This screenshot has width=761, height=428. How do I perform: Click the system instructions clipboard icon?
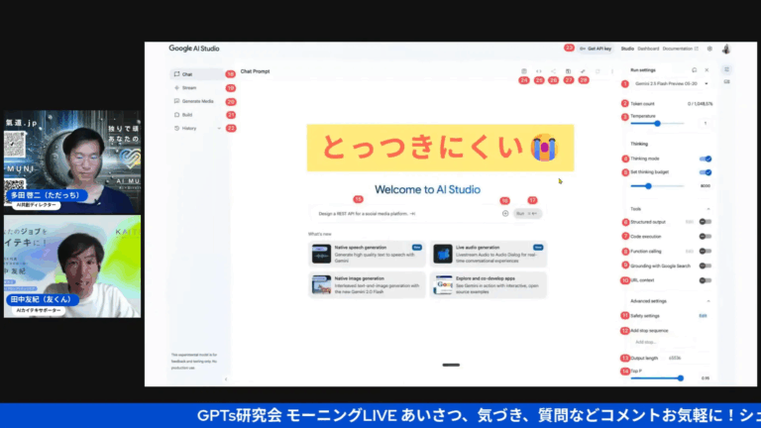point(523,71)
